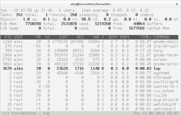Click the 0:28.87 time of gnome-shell

click(x=143, y=42)
